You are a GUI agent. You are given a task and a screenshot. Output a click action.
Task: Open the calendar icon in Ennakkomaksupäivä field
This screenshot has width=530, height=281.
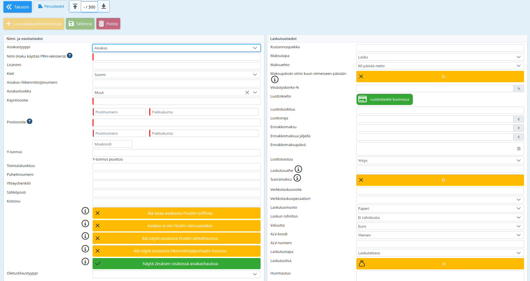tap(519, 149)
